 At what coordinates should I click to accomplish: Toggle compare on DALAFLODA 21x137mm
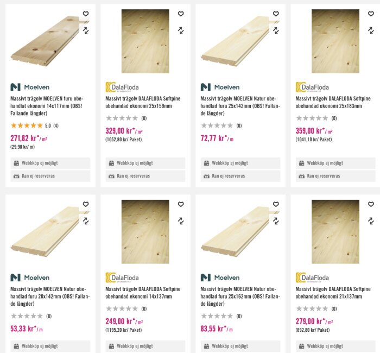pos(371,221)
